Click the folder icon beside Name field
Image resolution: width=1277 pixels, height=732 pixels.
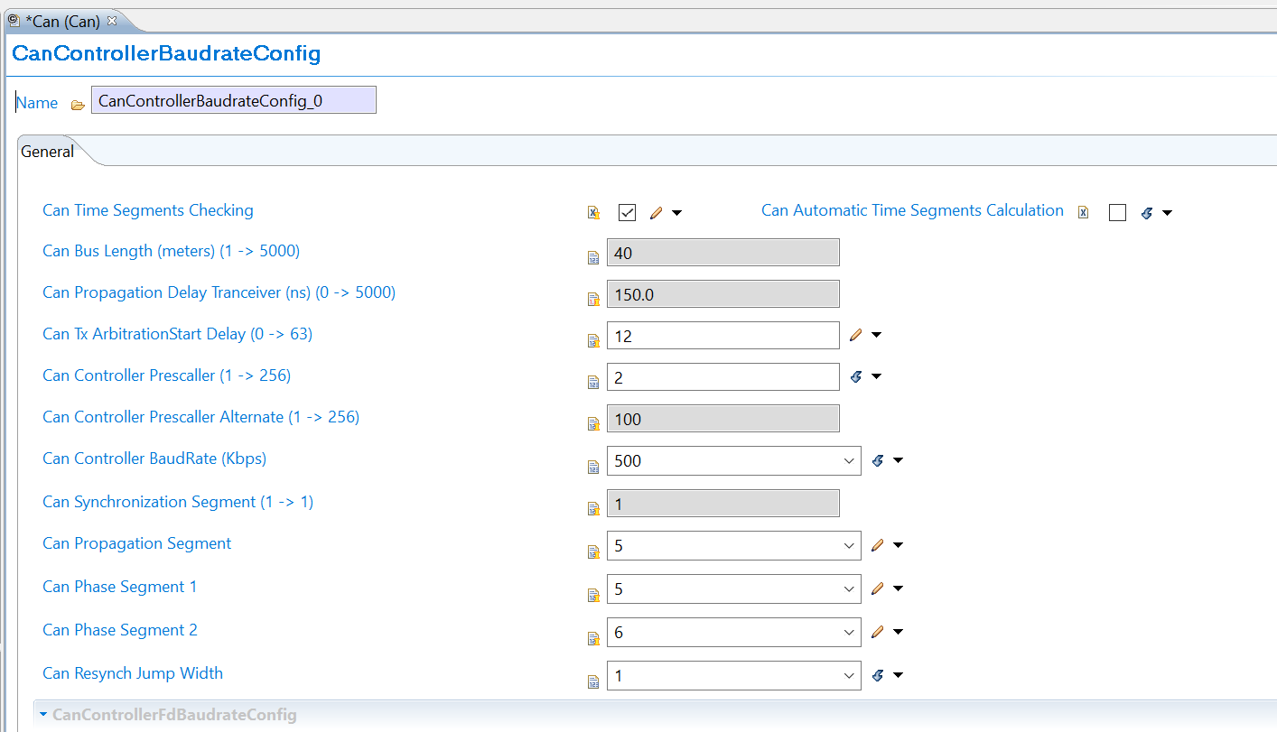point(78,105)
